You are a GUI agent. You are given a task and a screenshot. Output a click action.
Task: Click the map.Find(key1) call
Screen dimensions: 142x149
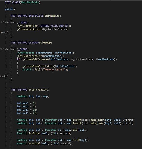(x=76, y=130)
